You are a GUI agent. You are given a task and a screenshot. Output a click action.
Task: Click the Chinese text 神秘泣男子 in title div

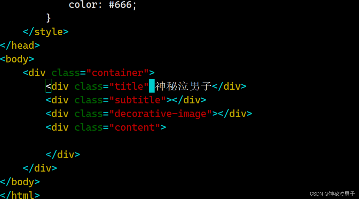point(183,86)
